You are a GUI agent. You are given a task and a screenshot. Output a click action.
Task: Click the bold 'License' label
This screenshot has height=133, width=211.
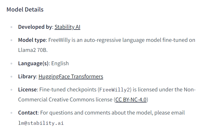27,90
